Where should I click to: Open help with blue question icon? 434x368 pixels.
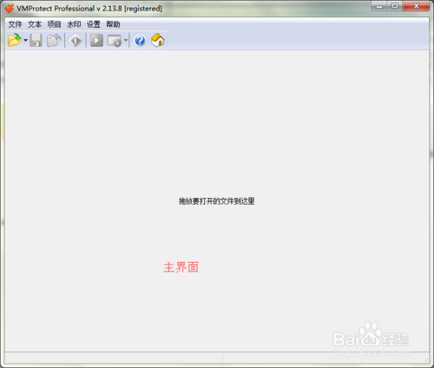pyautogui.click(x=140, y=41)
